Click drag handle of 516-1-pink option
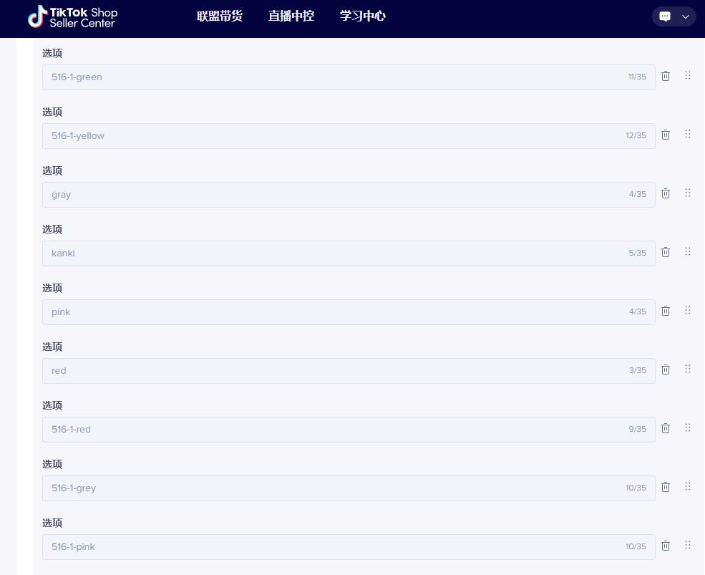The image size is (705, 575). pos(688,545)
